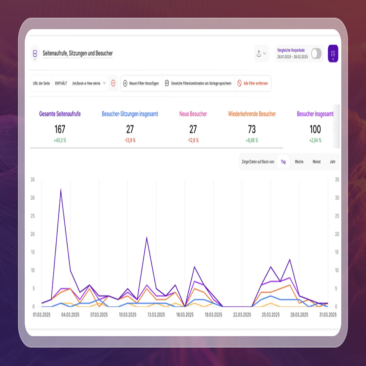
Task: Click the plus icon to add a new filter
Action: click(x=125, y=83)
